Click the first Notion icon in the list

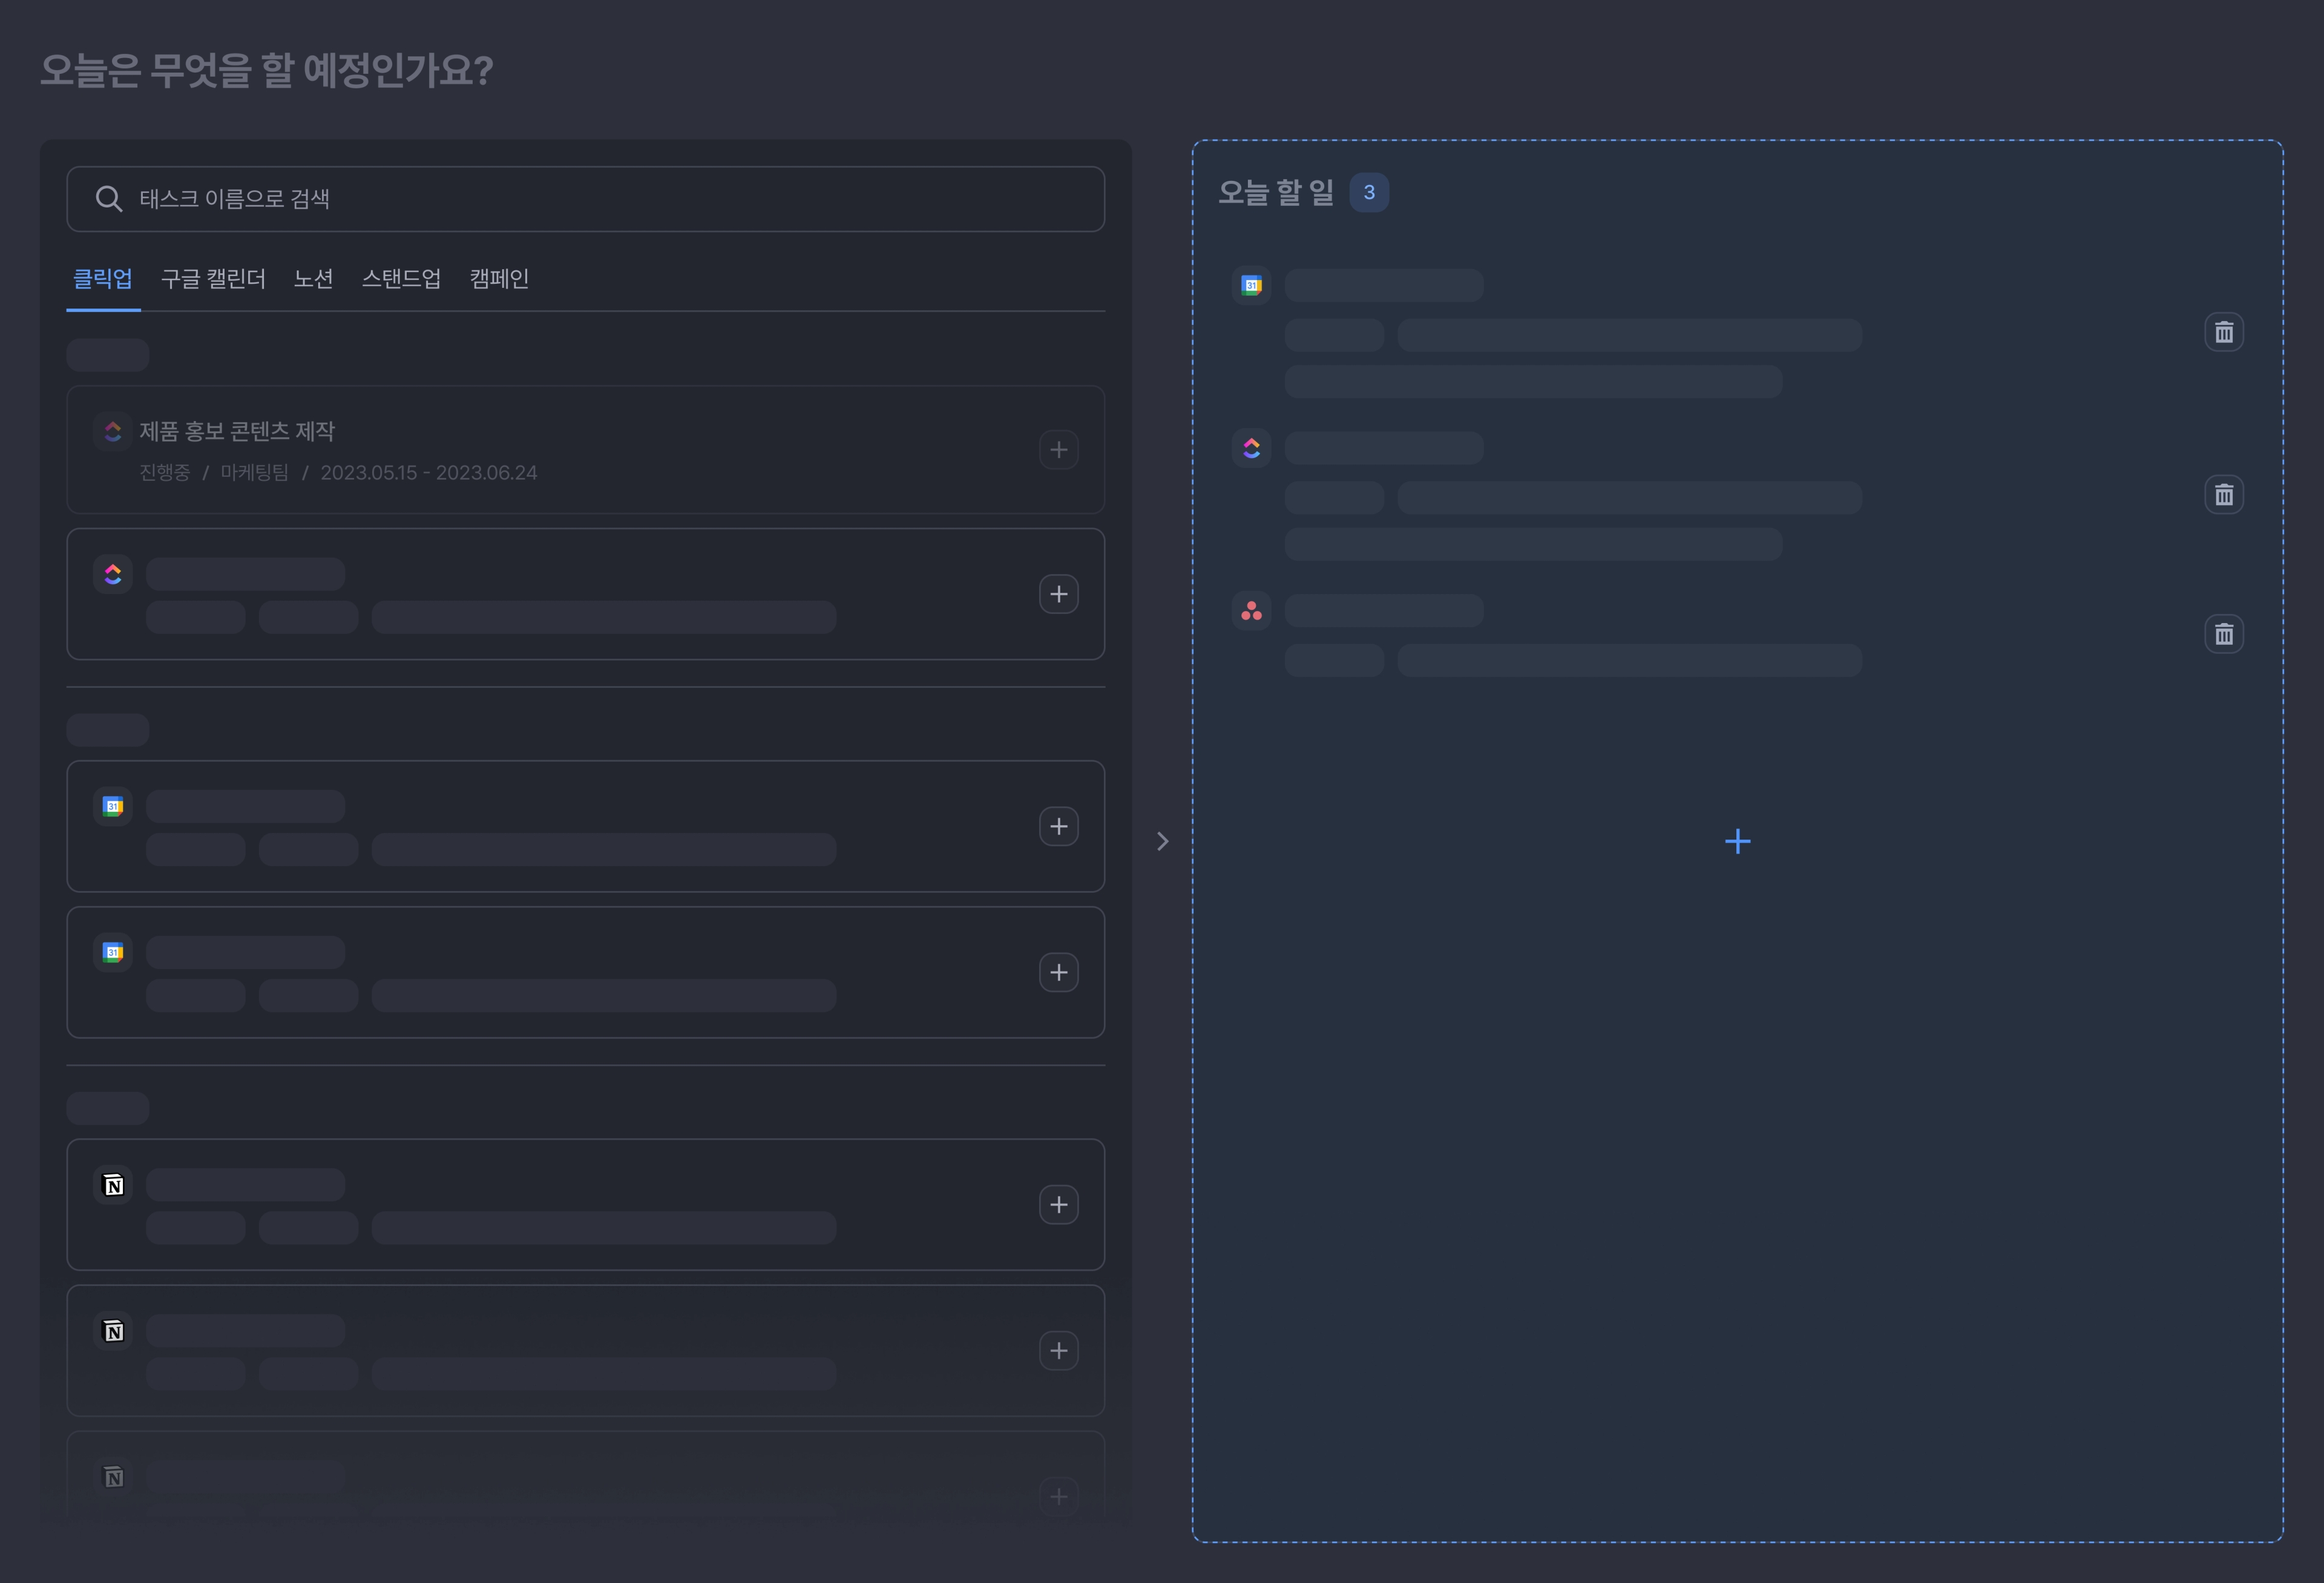pyautogui.click(x=113, y=1185)
